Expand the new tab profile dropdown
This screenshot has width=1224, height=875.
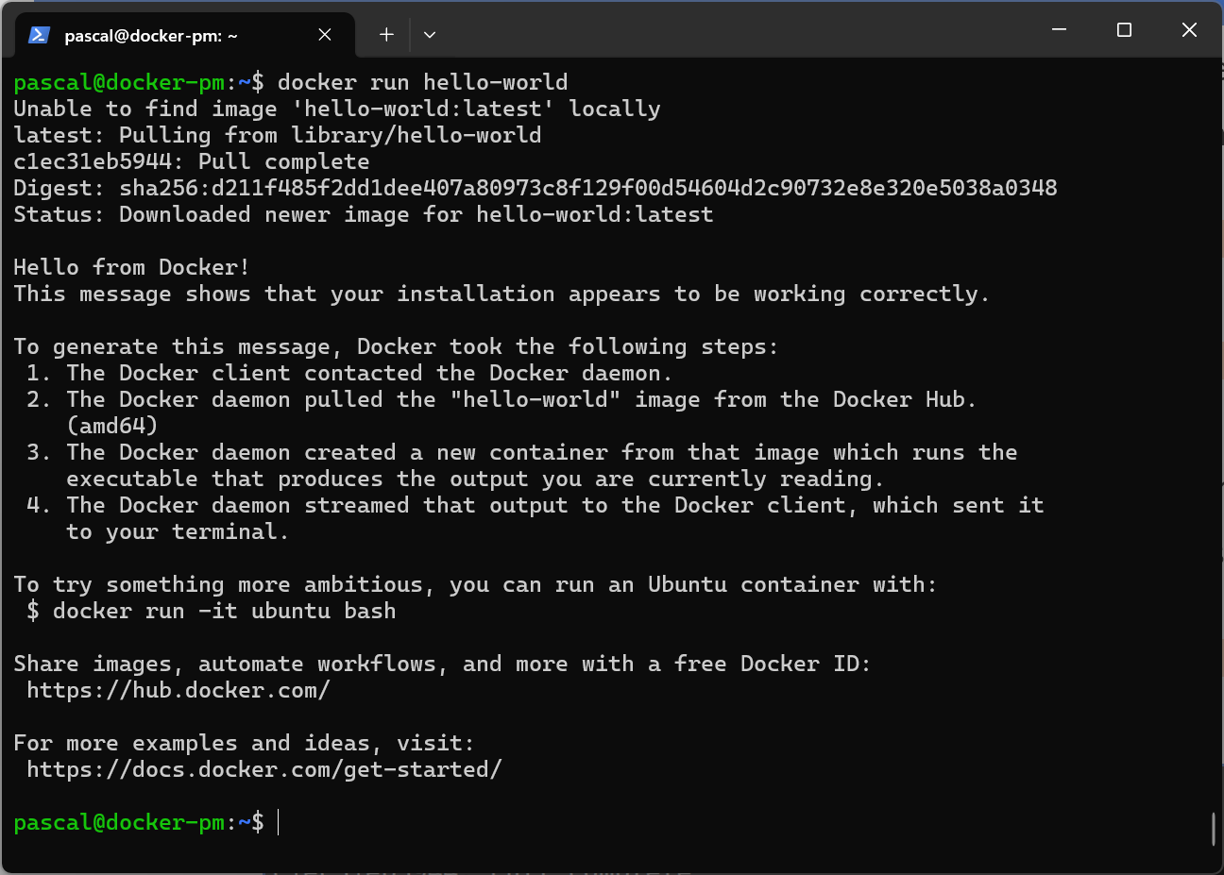(430, 35)
